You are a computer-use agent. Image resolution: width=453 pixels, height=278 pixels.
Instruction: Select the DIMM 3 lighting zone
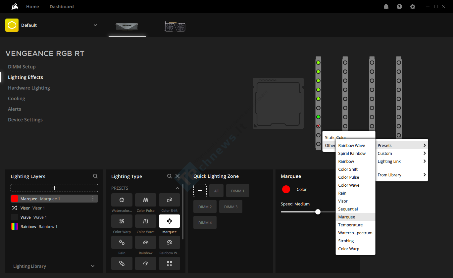click(x=231, y=207)
